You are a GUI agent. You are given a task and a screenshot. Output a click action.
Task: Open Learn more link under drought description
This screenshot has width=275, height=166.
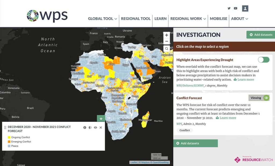tap(244, 80)
